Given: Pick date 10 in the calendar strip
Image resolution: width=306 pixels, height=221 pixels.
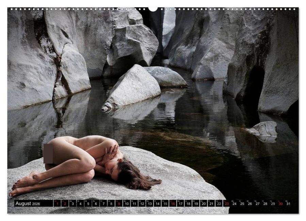Looking at the screenshot, I should 127,203.
